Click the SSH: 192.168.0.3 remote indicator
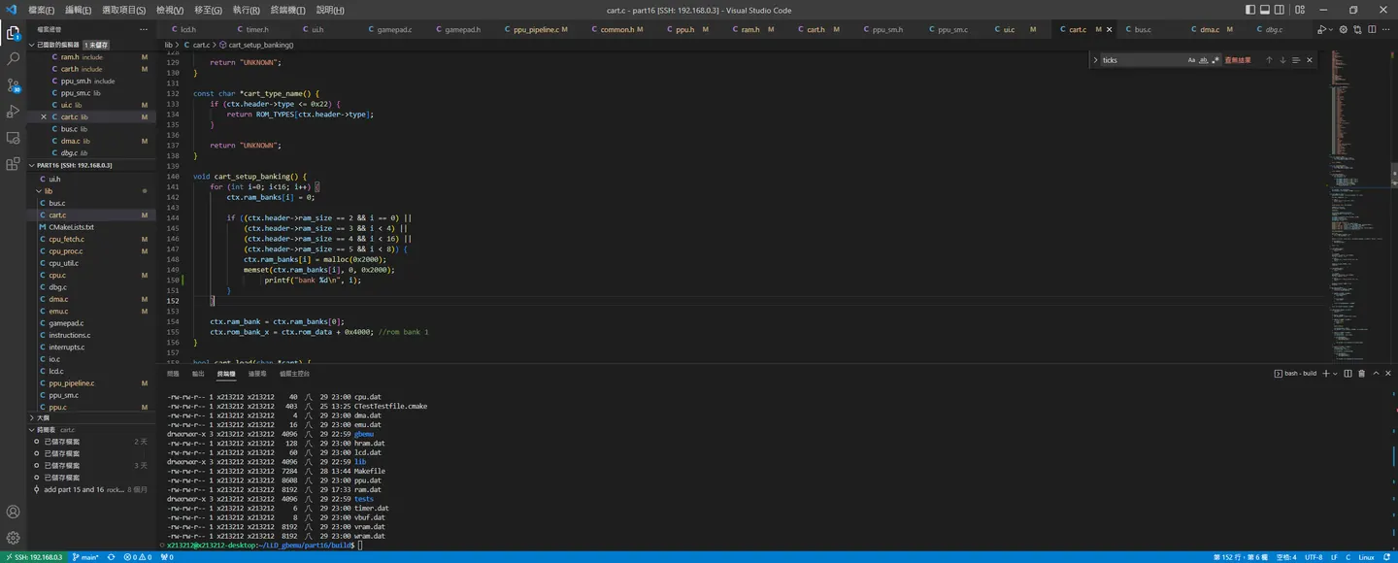 click(33, 557)
